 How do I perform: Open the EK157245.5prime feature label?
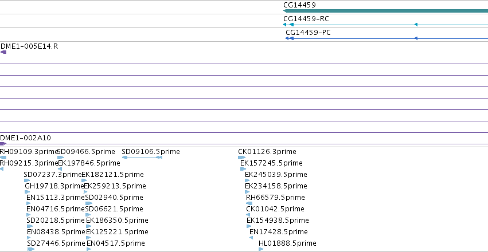pyautogui.click(x=271, y=163)
